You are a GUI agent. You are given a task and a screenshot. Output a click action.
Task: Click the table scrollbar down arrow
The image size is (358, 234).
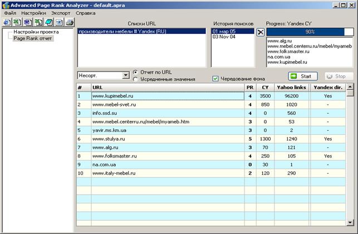pos(350,222)
